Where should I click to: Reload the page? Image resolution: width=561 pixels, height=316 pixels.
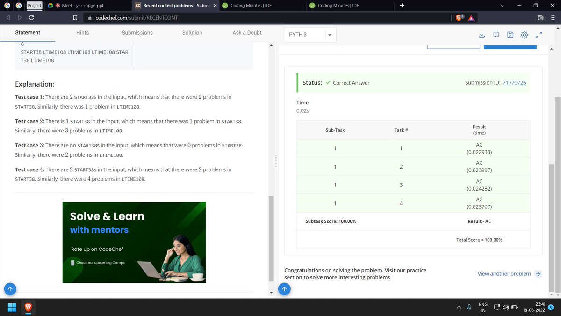[31, 18]
